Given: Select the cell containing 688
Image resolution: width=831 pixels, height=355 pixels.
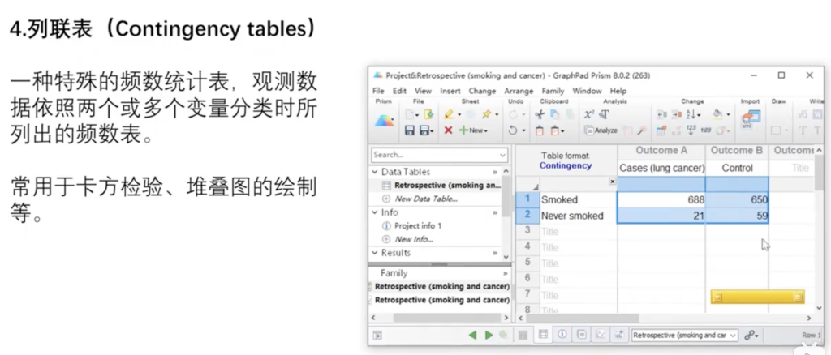Looking at the screenshot, I should [x=661, y=199].
